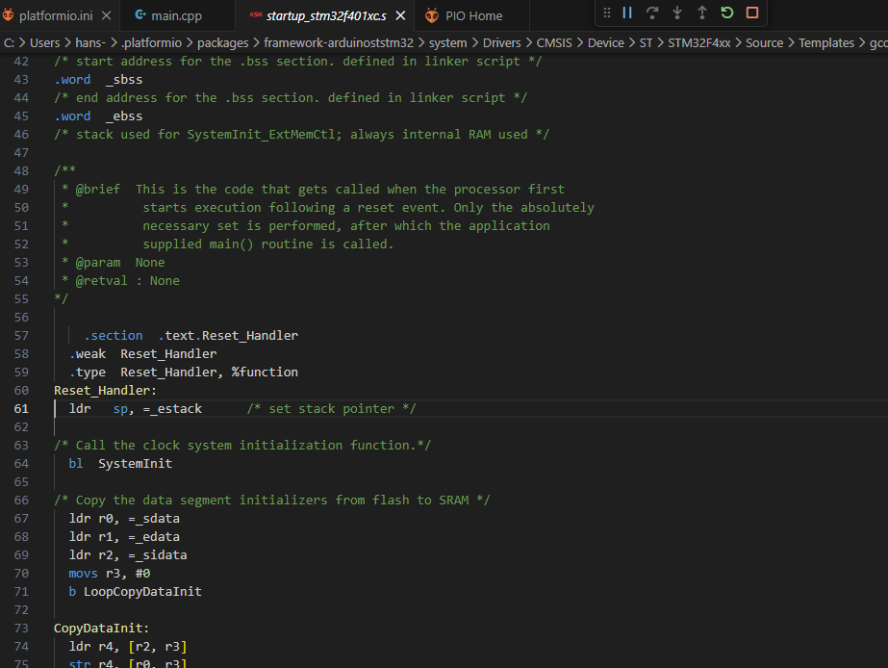Place cursor on the Reset_Handler label line
The width and height of the screenshot is (888, 668).
point(105,390)
